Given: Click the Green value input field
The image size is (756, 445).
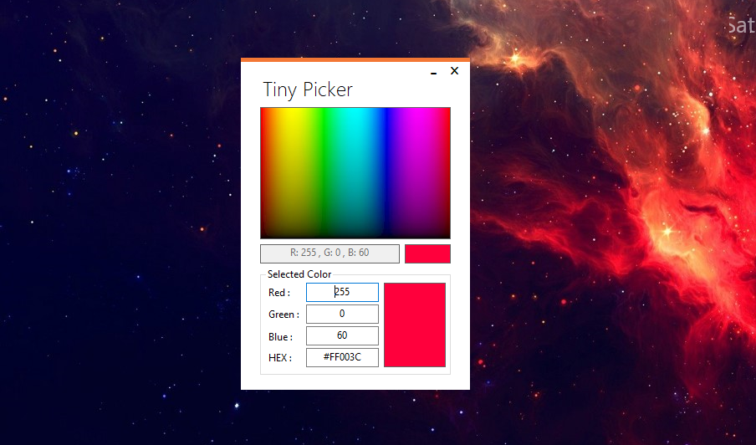Looking at the screenshot, I should point(342,314).
